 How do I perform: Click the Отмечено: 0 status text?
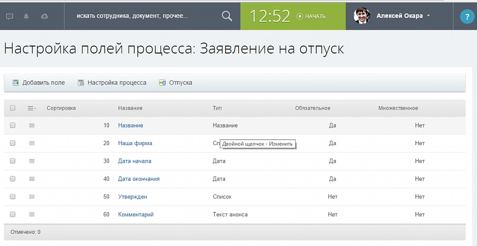pos(25,232)
